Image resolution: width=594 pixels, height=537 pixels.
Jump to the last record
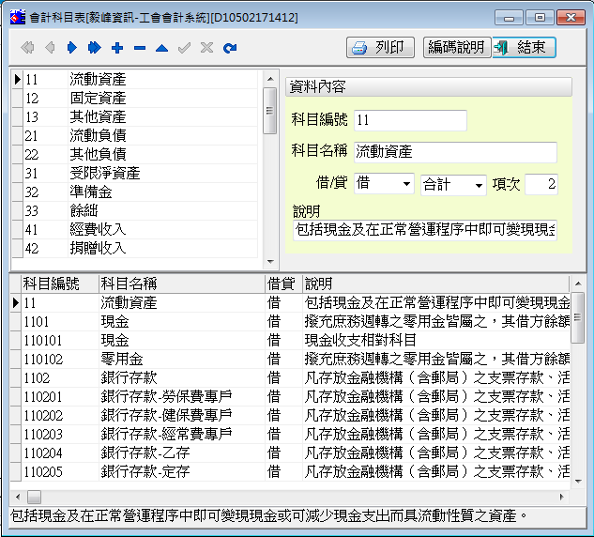click(x=94, y=47)
